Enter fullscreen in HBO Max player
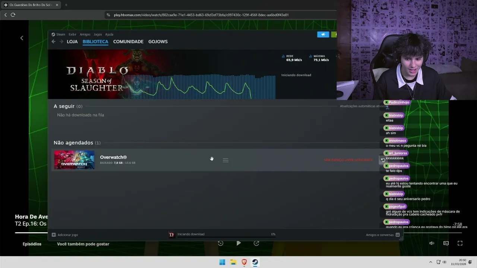The width and height of the screenshot is (477, 268). pos(460,243)
